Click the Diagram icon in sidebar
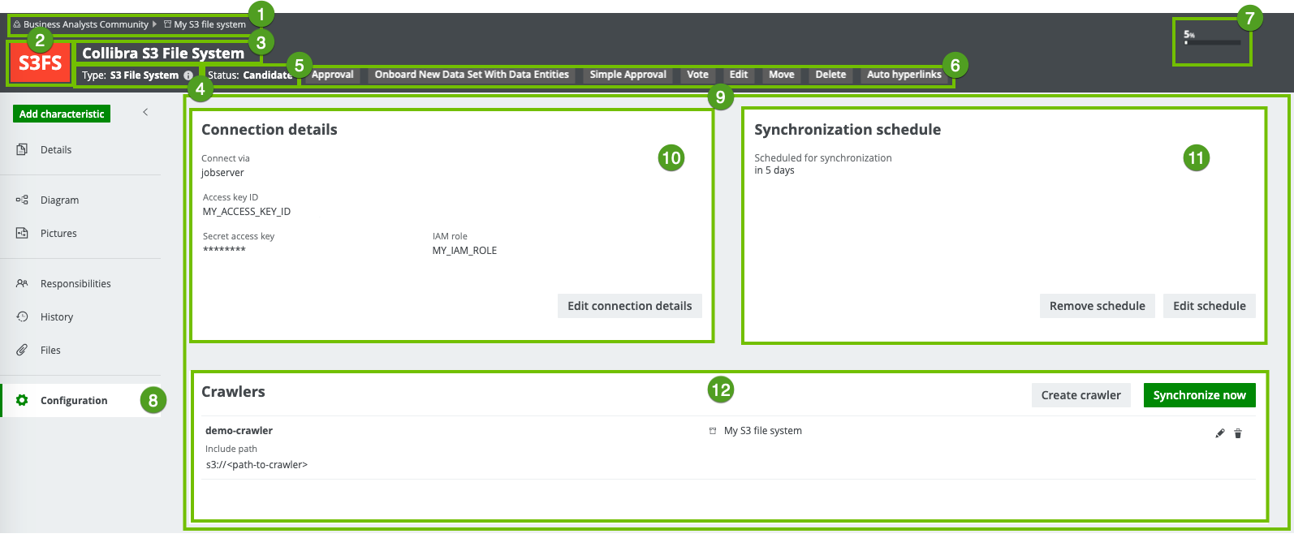Image resolution: width=1294 pixels, height=538 pixels. click(22, 200)
